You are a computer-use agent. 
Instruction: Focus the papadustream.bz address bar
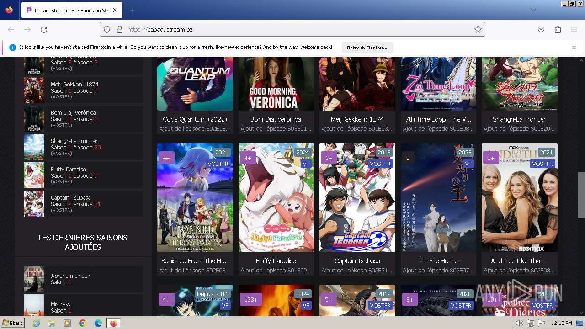[292, 29]
